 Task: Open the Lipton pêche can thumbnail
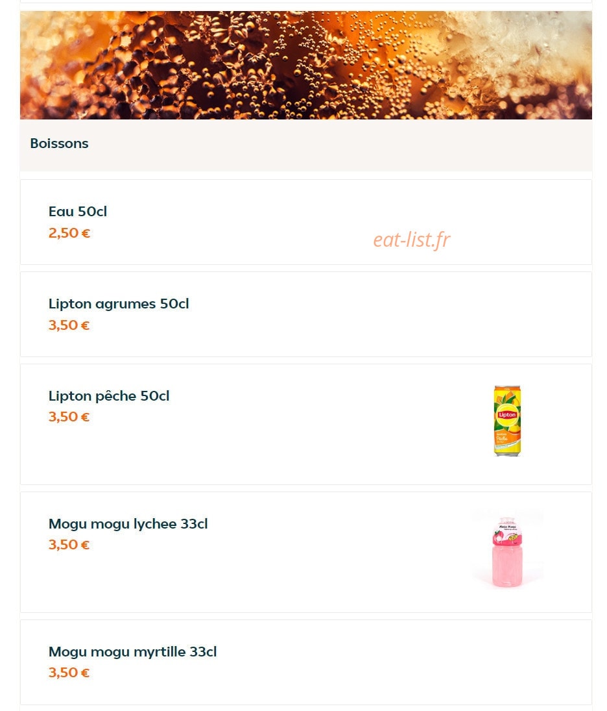pos(507,421)
